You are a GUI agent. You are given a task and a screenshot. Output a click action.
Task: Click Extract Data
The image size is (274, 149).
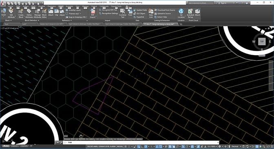tap(161, 17)
